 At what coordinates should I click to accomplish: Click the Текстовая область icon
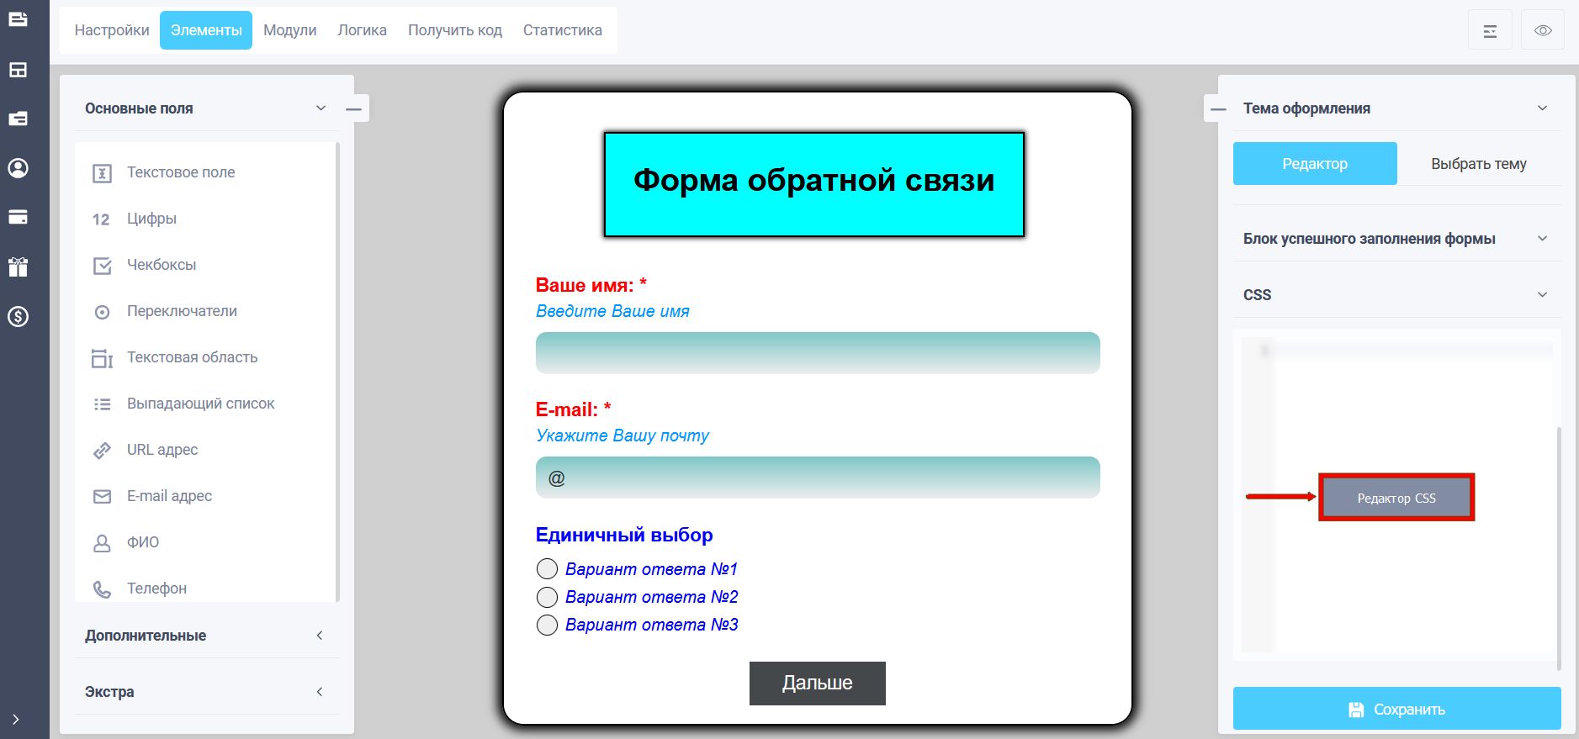pos(102,358)
